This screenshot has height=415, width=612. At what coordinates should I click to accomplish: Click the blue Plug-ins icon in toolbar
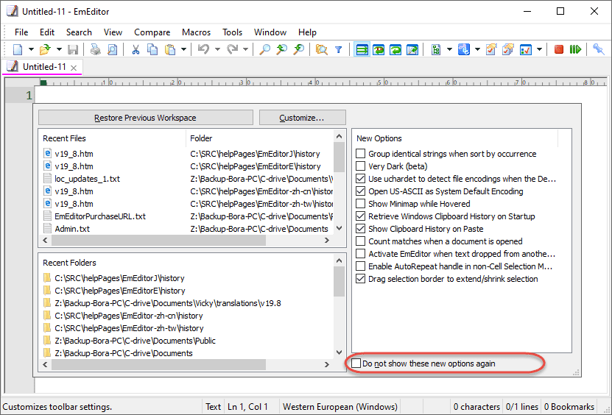(x=464, y=49)
